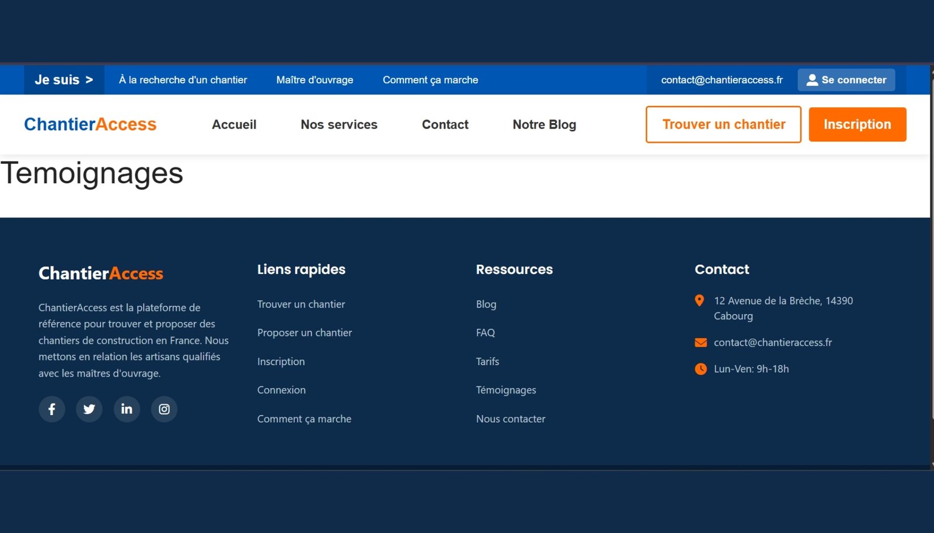Click the orange Inscription button
This screenshot has width=934, height=533.
click(x=858, y=124)
